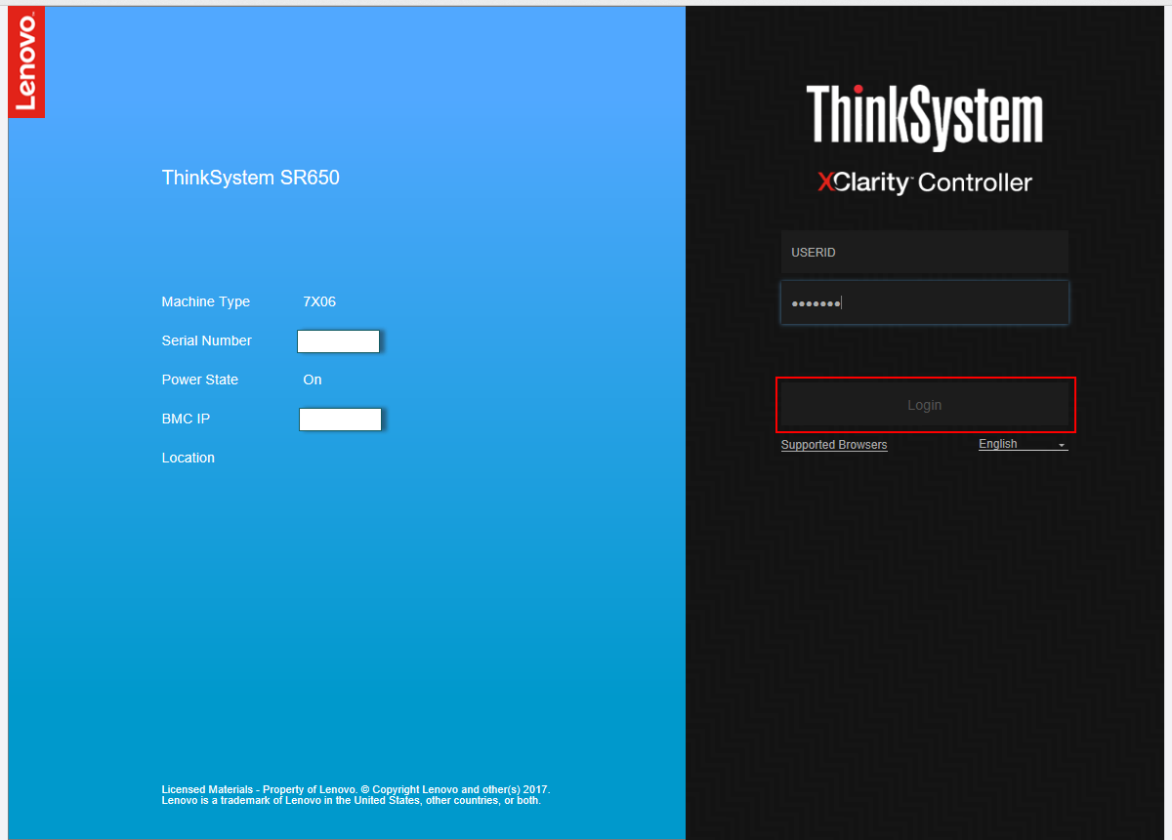Focus the password field
The height and width of the screenshot is (840, 1172).
(924, 302)
